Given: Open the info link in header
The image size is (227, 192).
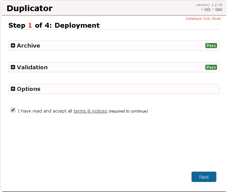Looking at the screenshot, I should [207, 9].
